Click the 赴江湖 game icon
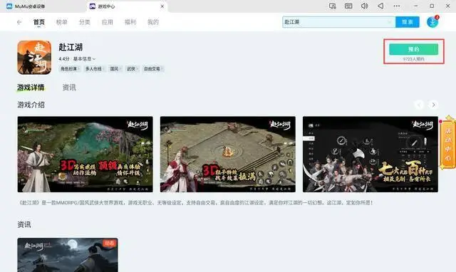This screenshot has width=456, height=272. click(34, 58)
